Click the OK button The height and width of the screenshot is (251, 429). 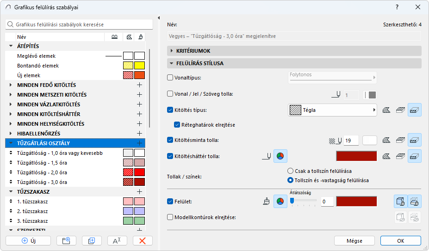(401, 241)
